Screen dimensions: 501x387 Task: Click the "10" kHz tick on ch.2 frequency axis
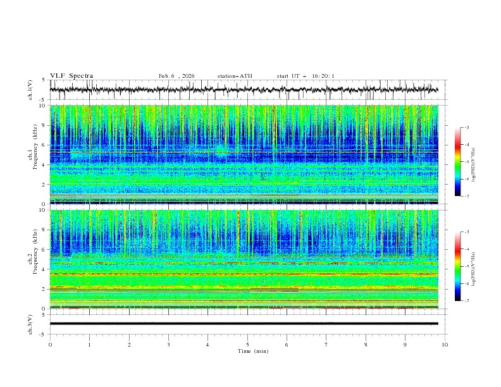click(44, 210)
